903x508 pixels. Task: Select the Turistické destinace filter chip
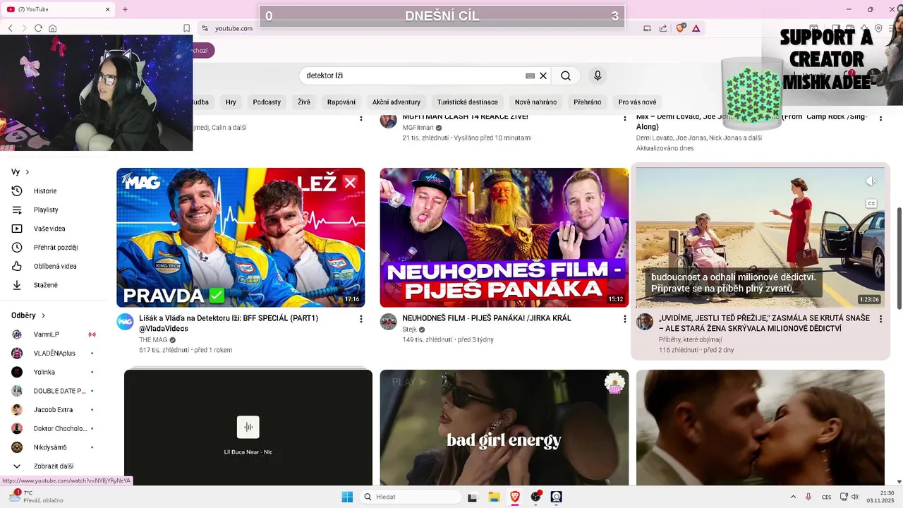468,102
